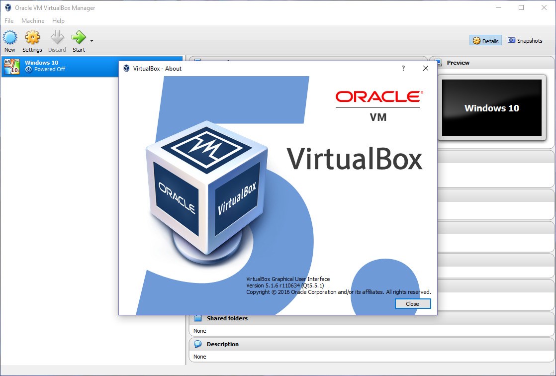The width and height of the screenshot is (556, 376).
Task: Click the "Description" section header
Action: pyautogui.click(x=223, y=344)
